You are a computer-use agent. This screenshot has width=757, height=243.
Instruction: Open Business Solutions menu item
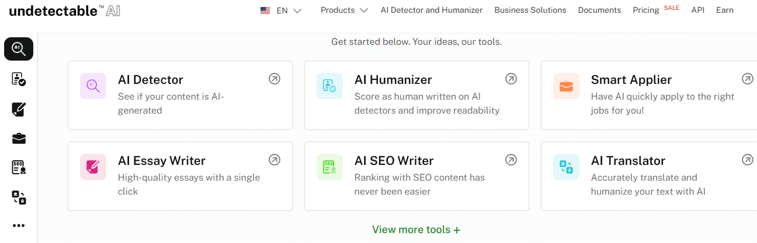coord(530,10)
